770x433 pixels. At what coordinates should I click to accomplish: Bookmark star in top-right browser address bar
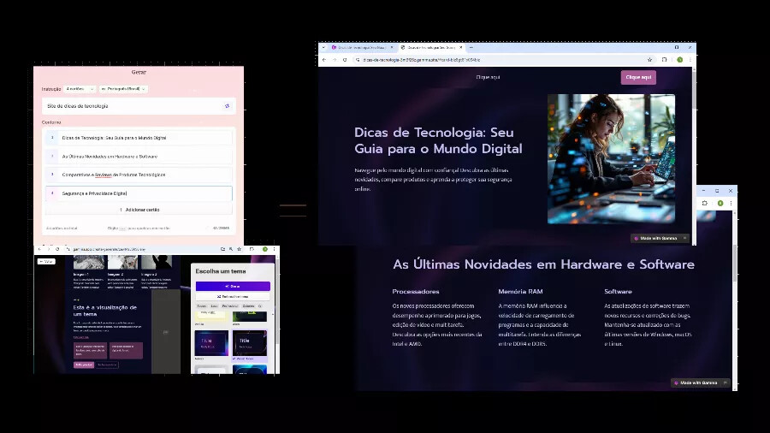point(649,60)
